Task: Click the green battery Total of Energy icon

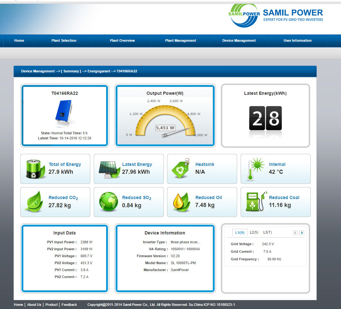Action: point(35,169)
